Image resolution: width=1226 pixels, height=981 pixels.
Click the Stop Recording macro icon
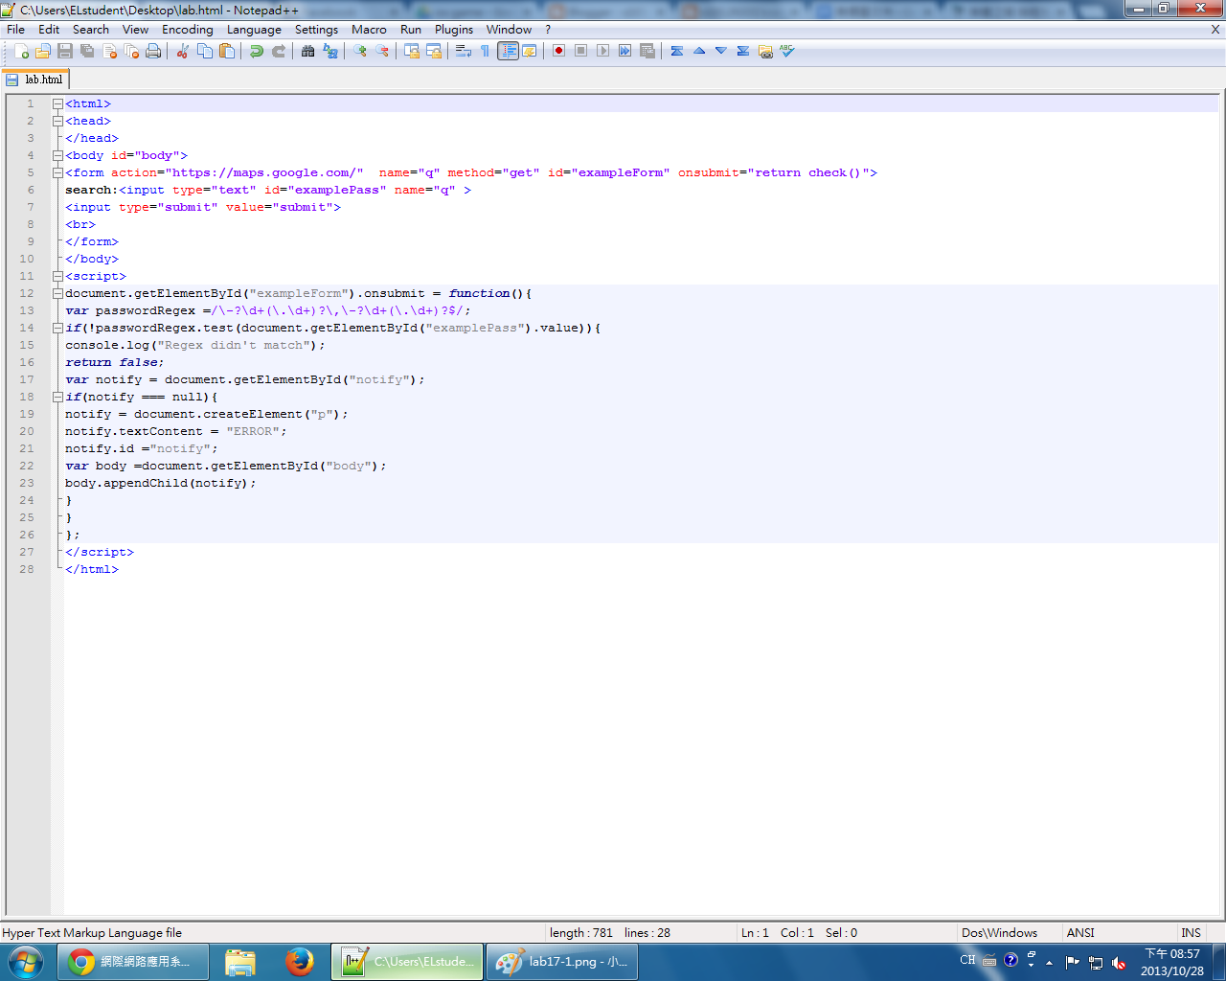[580, 51]
